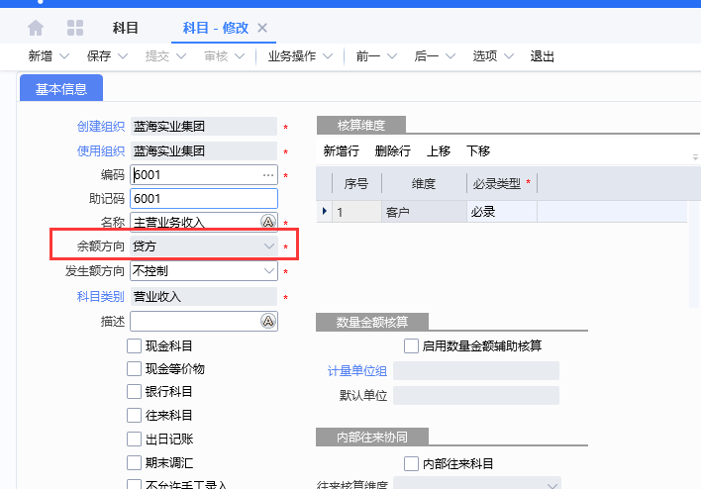Viewport: 701px width, 489px height.
Task: Enable the 现金科目 checkbox
Action: point(135,345)
